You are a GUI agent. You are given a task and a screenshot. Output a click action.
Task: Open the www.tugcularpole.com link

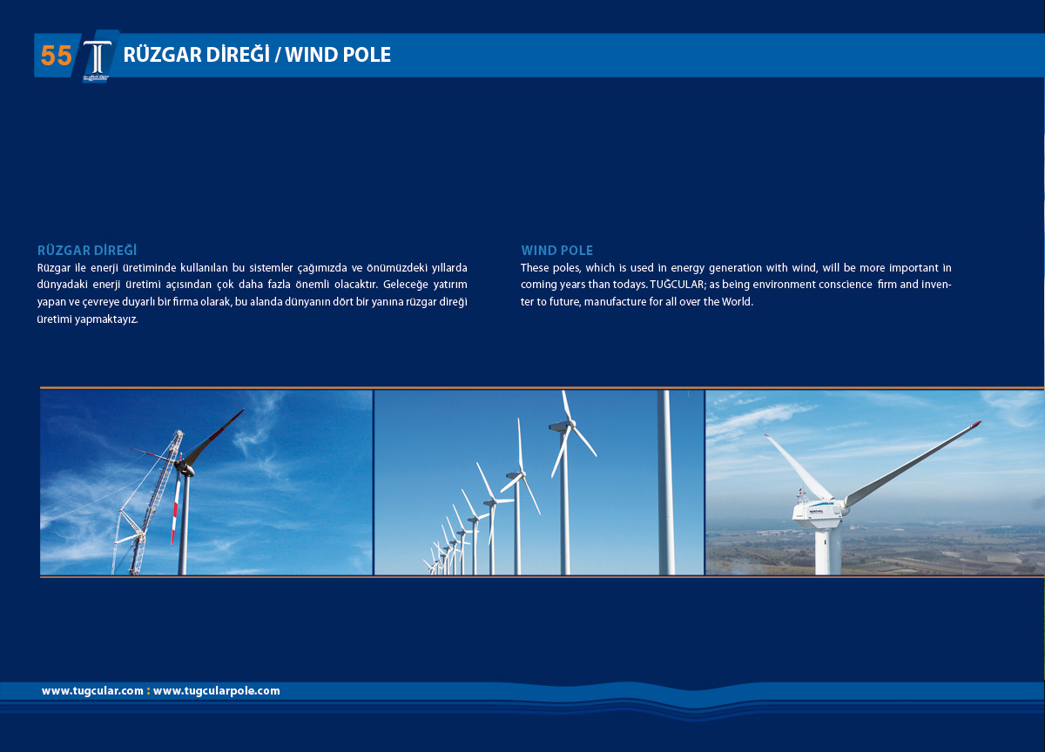click(x=217, y=691)
